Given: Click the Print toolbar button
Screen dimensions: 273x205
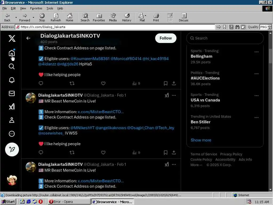Looking at the screenshot, I should [x=156, y=17].
